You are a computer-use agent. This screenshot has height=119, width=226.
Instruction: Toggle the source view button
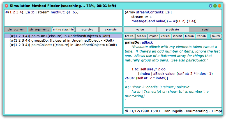(x=216, y=36)
